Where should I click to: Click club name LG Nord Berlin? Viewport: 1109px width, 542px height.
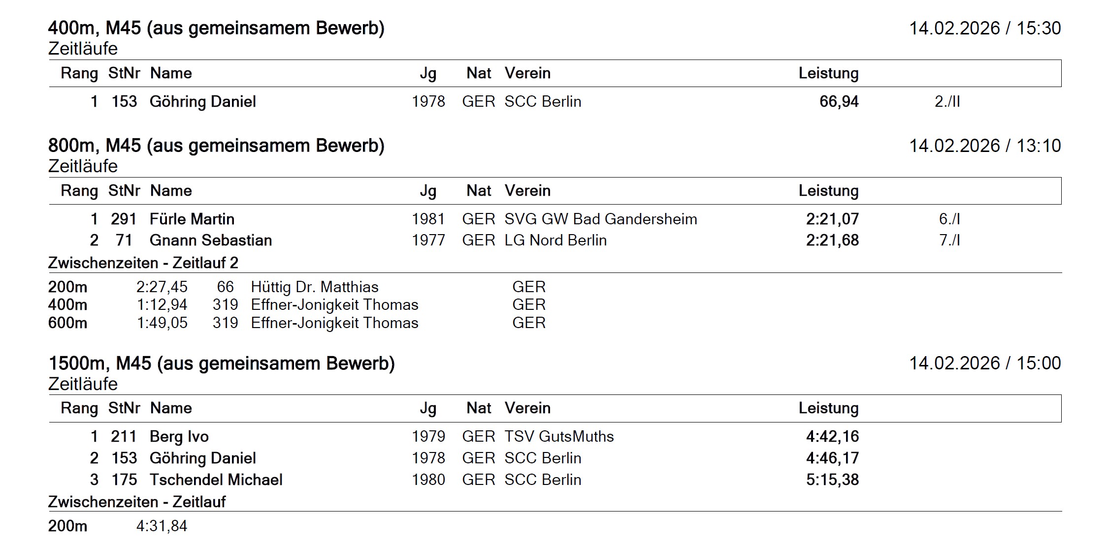click(555, 241)
